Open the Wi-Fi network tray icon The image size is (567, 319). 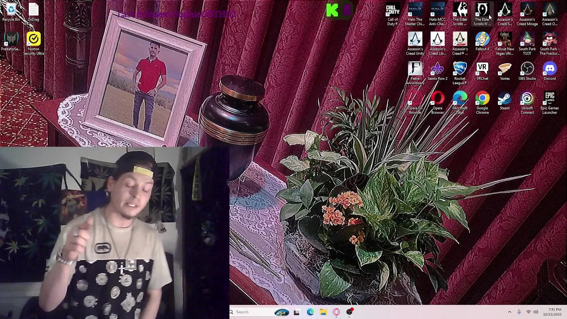[x=528, y=312]
